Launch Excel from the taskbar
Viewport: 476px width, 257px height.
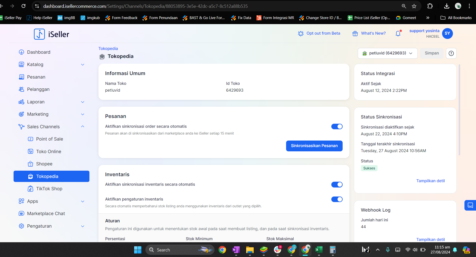[319, 250]
